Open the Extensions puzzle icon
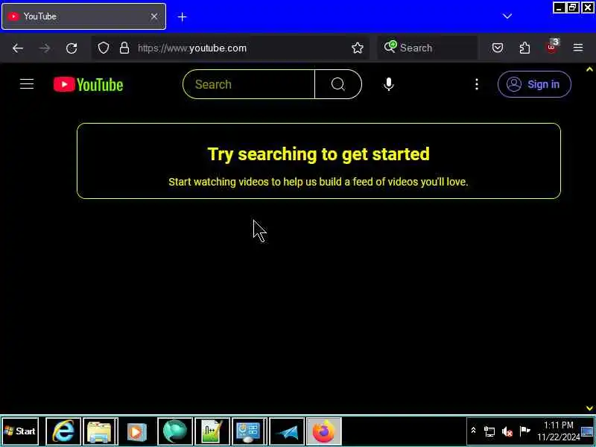596x447 pixels. pyautogui.click(x=524, y=48)
